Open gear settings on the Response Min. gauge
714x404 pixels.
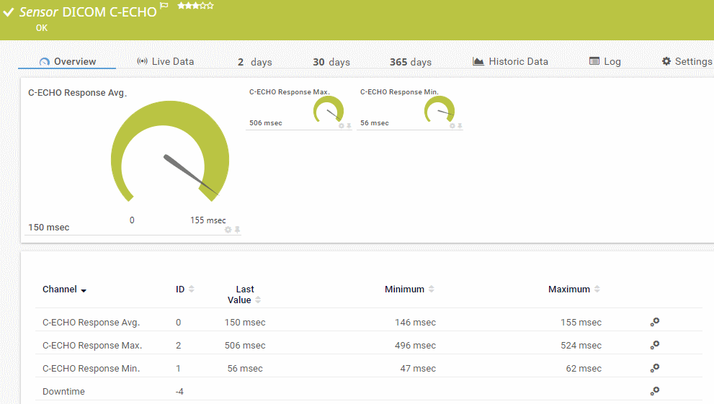click(x=452, y=126)
